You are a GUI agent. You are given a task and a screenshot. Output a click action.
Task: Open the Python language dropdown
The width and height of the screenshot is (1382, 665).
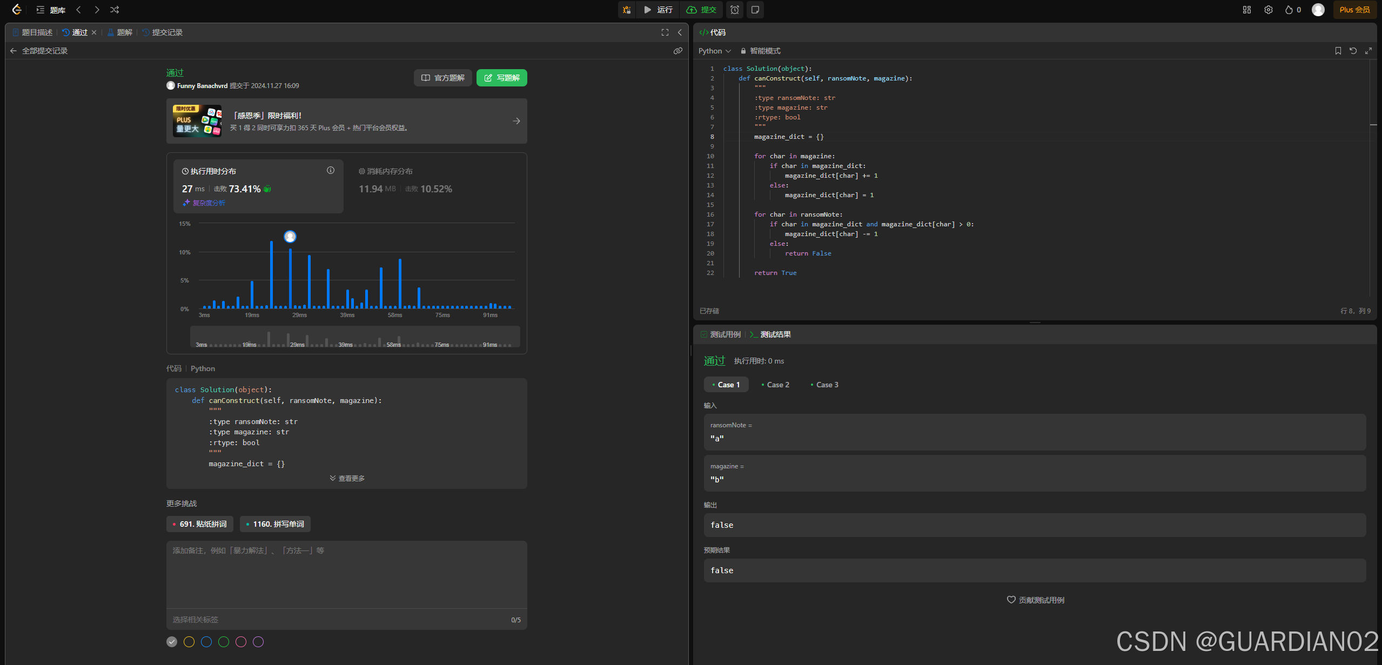pyautogui.click(x=714, y=51)
